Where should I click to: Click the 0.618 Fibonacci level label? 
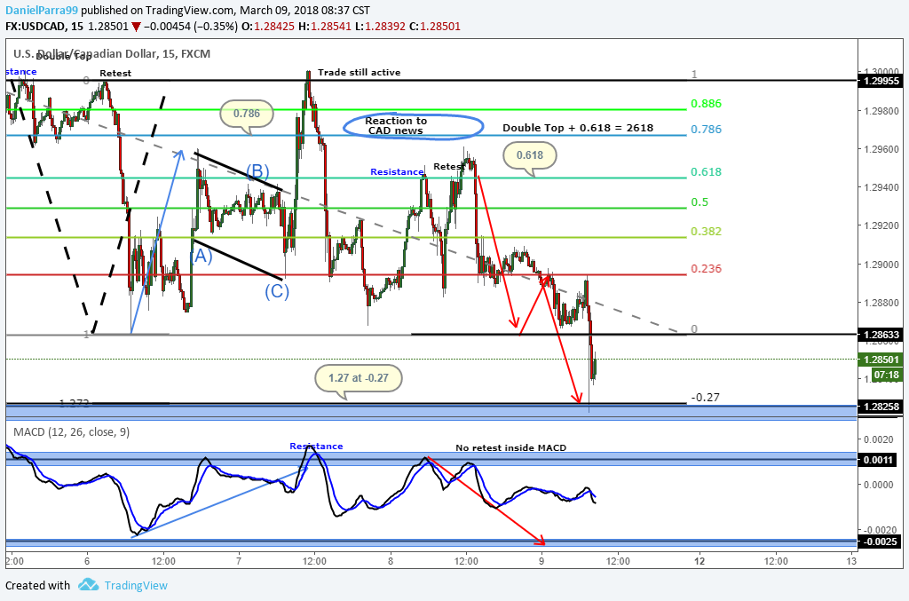(706, 172)
